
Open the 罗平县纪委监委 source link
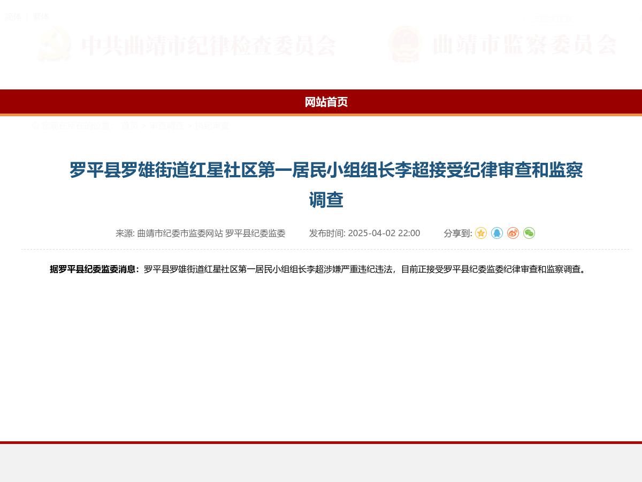[x=255, y=233]
